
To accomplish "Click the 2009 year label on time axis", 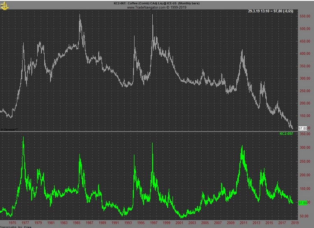I will tap(231, 223).
